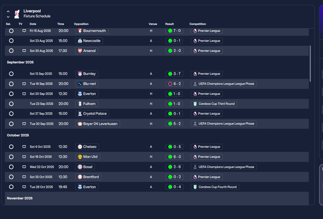Click the Newcastle club badge icon
The image size is (323, 219).
80,41
